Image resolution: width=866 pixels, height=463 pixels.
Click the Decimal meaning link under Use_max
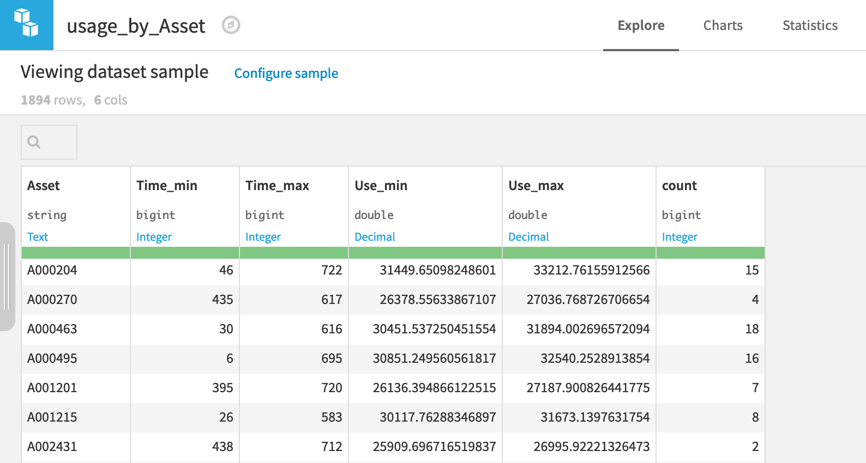pyautogui.click(x=528, y=237)
